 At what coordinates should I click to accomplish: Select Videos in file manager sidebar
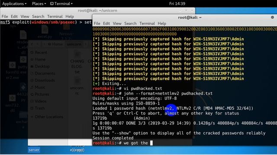point(40,101)
